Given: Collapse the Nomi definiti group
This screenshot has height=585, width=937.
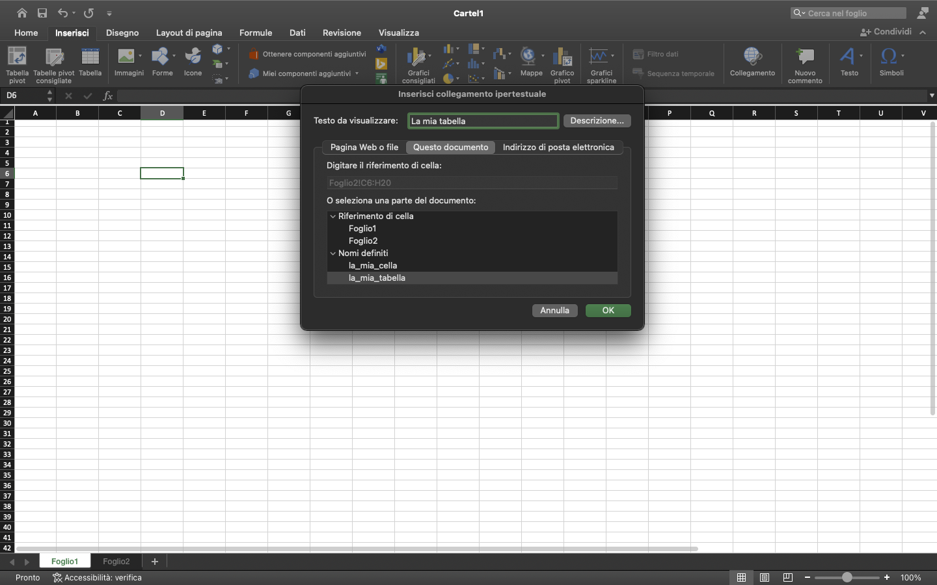Looking at the screenshot, I should point(333,253).
